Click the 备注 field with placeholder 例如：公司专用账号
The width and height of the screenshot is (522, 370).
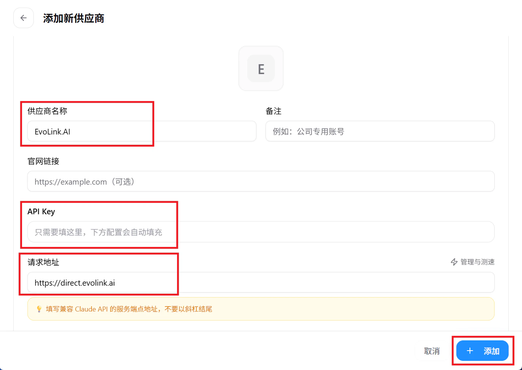point(380,131)
